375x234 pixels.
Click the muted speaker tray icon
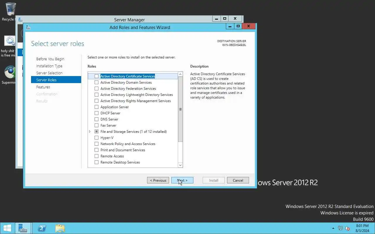point(348,228)
